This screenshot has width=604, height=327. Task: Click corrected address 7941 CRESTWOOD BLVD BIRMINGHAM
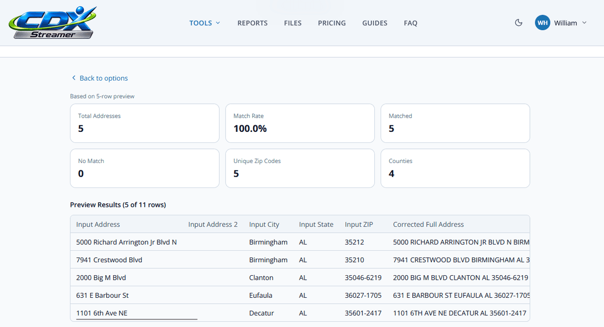(462, 260)
